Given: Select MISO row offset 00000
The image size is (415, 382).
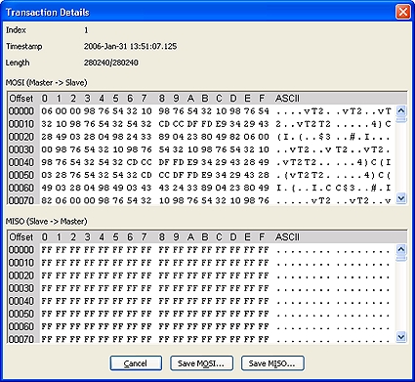Looking at the screenshot, I should pyautogui.click(x=21, y=250).
